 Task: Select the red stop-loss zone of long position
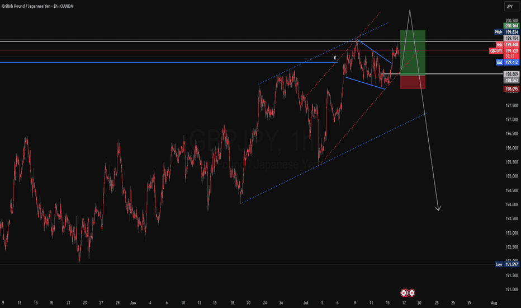[413, 82]
